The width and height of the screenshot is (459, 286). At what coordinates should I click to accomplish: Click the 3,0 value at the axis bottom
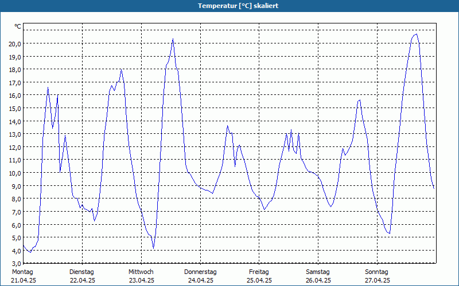pyautogui.click(x=15, y=264)
